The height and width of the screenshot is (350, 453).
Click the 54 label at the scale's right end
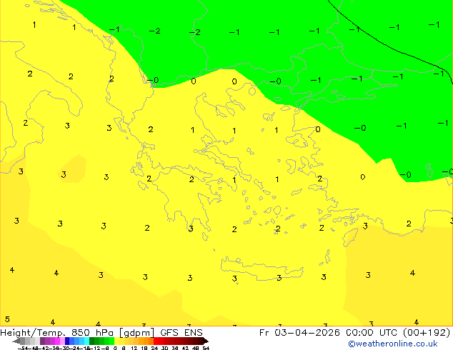206,348
